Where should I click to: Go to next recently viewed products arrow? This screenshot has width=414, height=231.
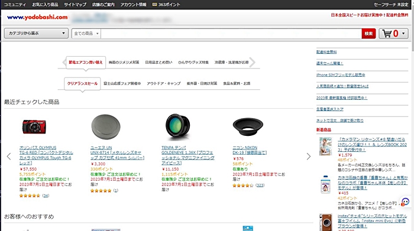point(308,157)
